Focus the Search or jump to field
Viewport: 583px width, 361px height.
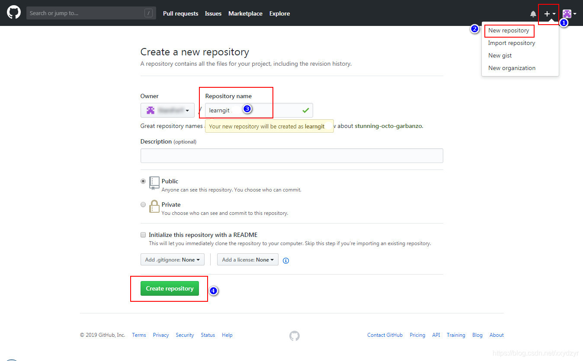click(x=91, y=13)
